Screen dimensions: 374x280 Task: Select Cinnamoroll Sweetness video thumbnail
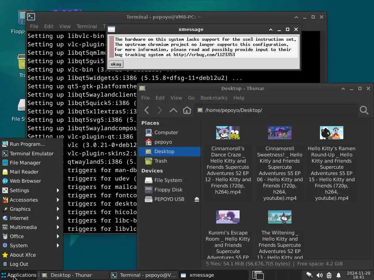pyautogui.click(x=279, y=133)
